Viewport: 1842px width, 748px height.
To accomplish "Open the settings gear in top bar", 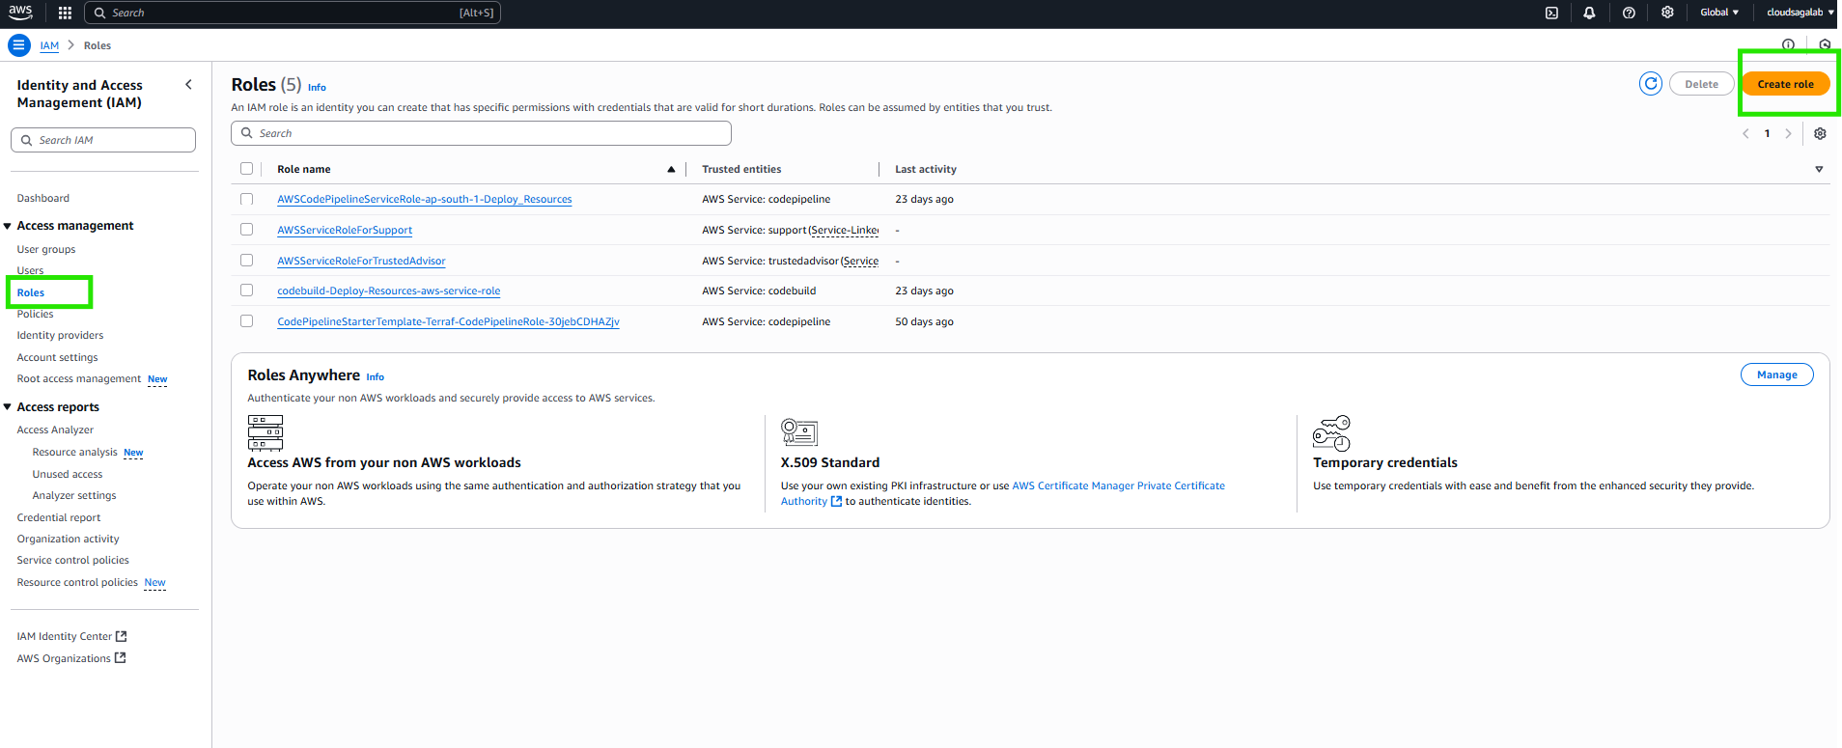I will [x=1667, y=13].
